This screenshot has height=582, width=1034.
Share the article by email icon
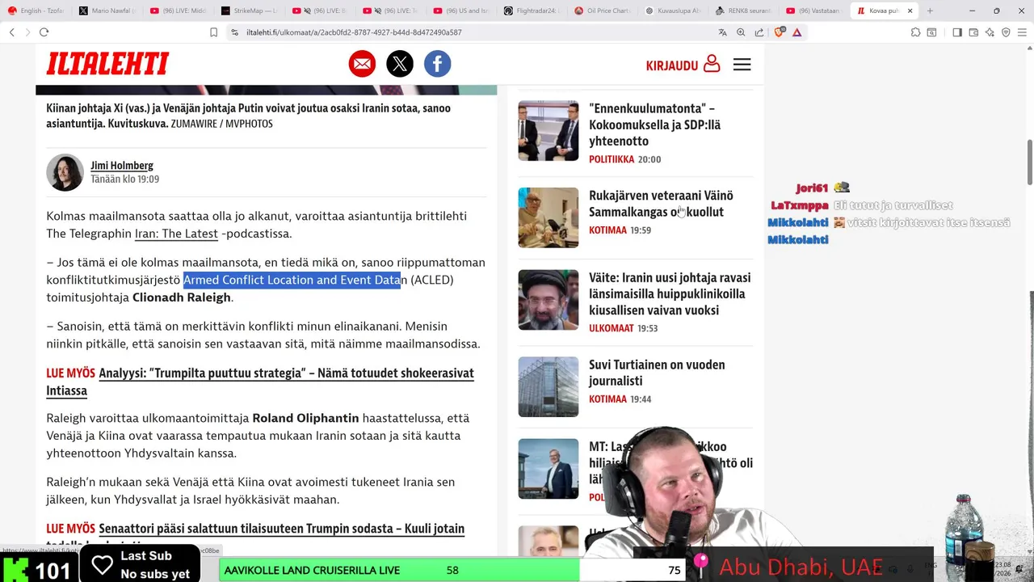(x=362, y=64)
